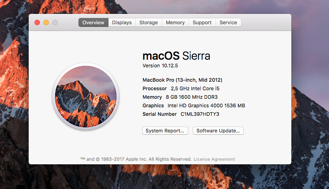
Task: Click the Processor label
Action: 155,88
